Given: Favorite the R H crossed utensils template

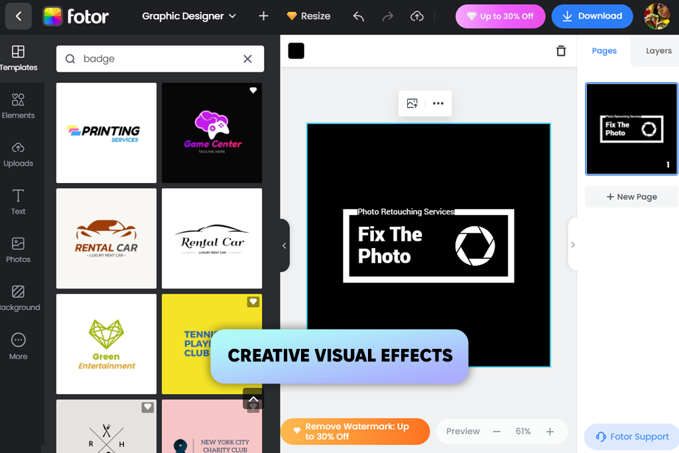Looking at the screenshot, I should coord(148,407).
